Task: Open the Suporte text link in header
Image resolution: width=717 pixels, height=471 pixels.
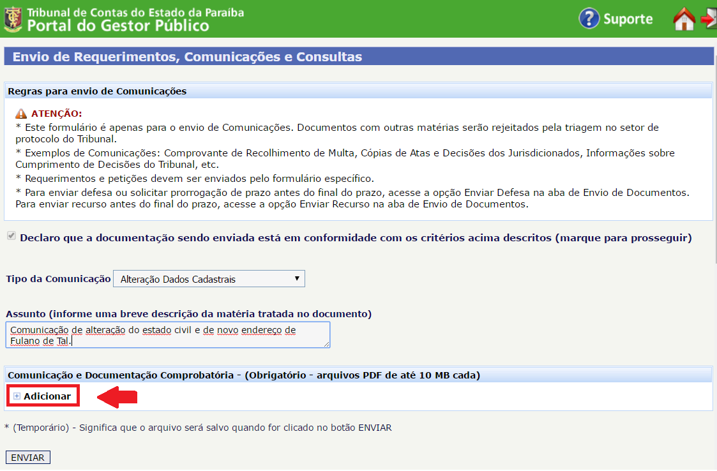Action: tap(628, 19)
